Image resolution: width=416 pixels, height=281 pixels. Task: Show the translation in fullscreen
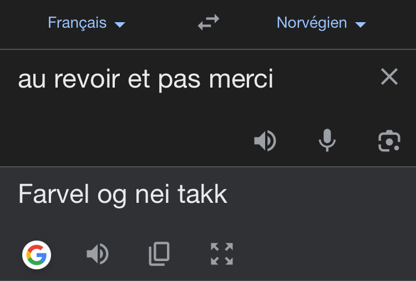pyautogui.click(x=222, y=254)
